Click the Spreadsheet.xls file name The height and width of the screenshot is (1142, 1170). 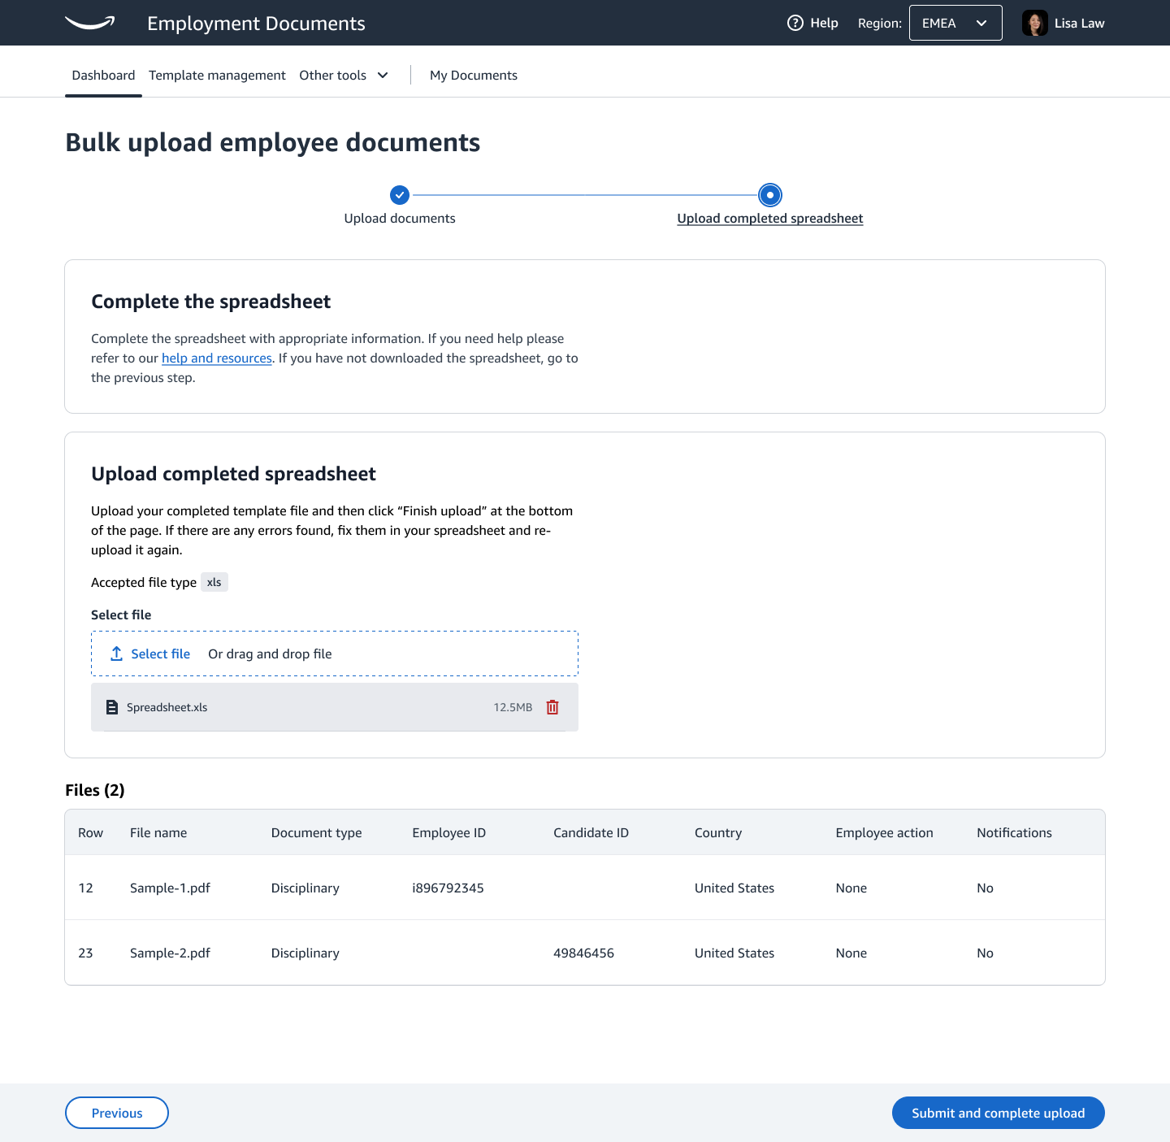click(167, 707)
